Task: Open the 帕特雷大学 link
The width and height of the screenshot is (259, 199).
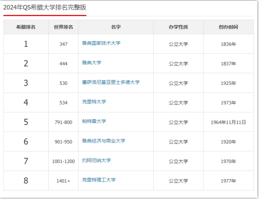Action: point(94,121)
